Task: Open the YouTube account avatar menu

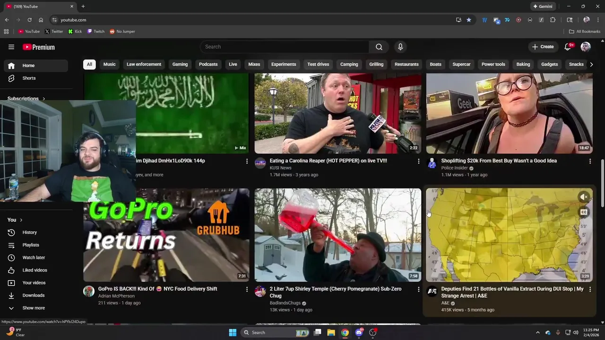Action: [x=586, y=47]
